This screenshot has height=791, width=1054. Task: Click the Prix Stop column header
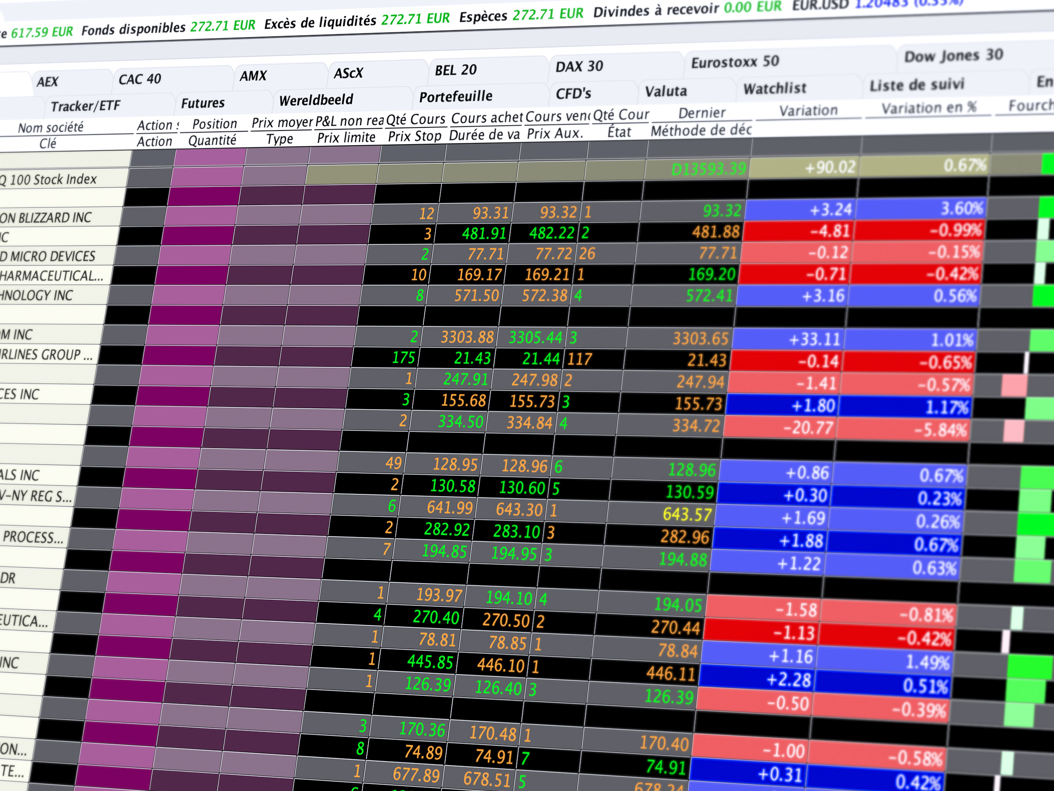pos(415,136)
